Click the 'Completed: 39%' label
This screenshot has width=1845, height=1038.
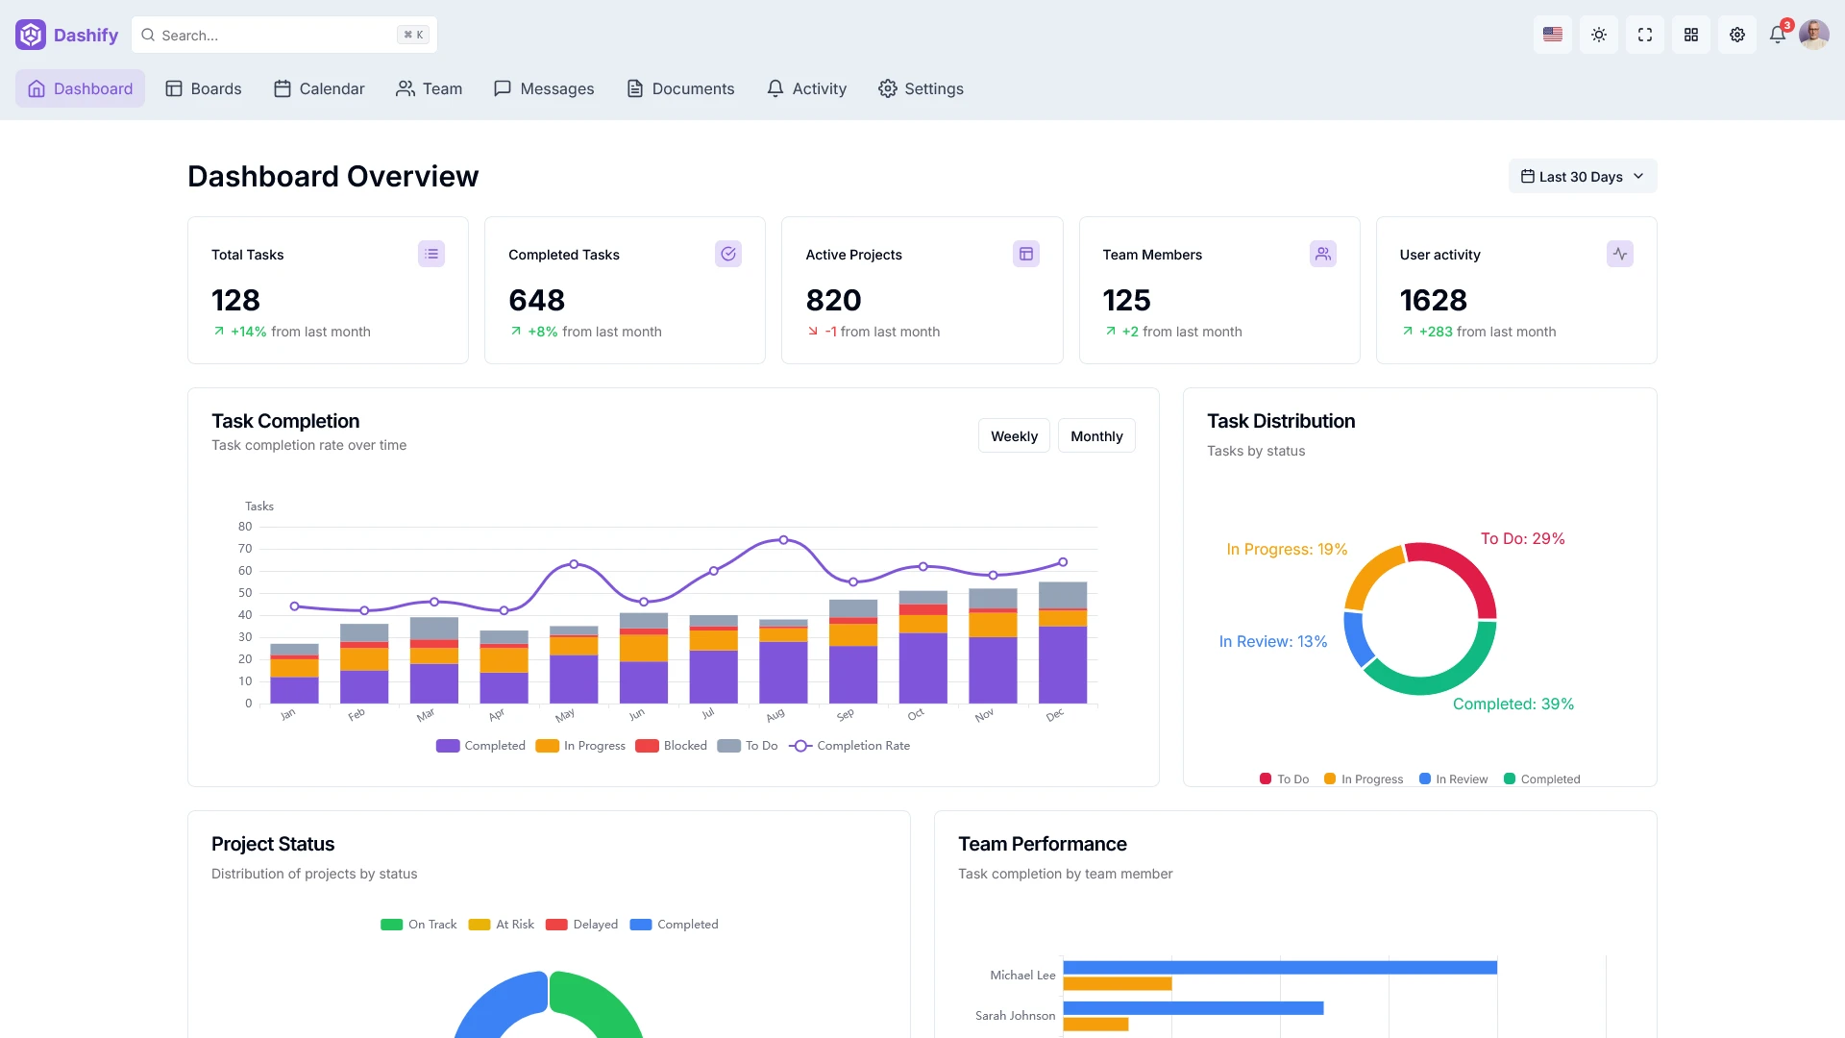(x=1513, y=704)
